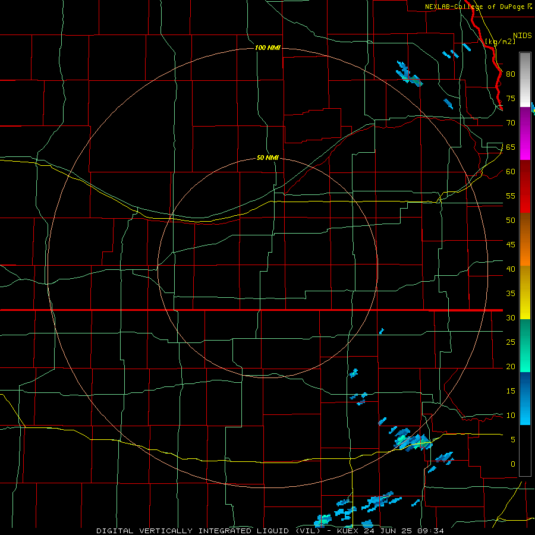
Task: Click the 30 value on the scale
Action: [x=511, y=317]
